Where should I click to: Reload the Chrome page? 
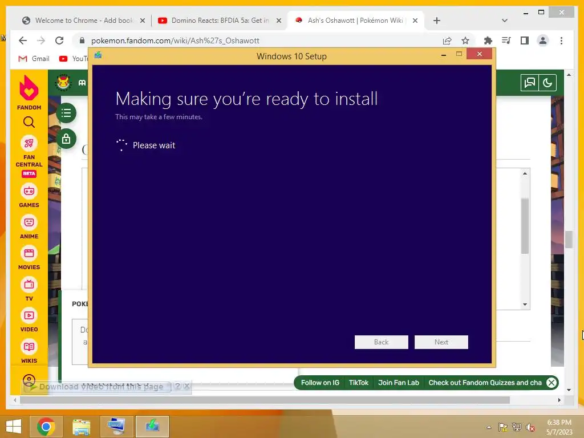(x=59, y=40)
